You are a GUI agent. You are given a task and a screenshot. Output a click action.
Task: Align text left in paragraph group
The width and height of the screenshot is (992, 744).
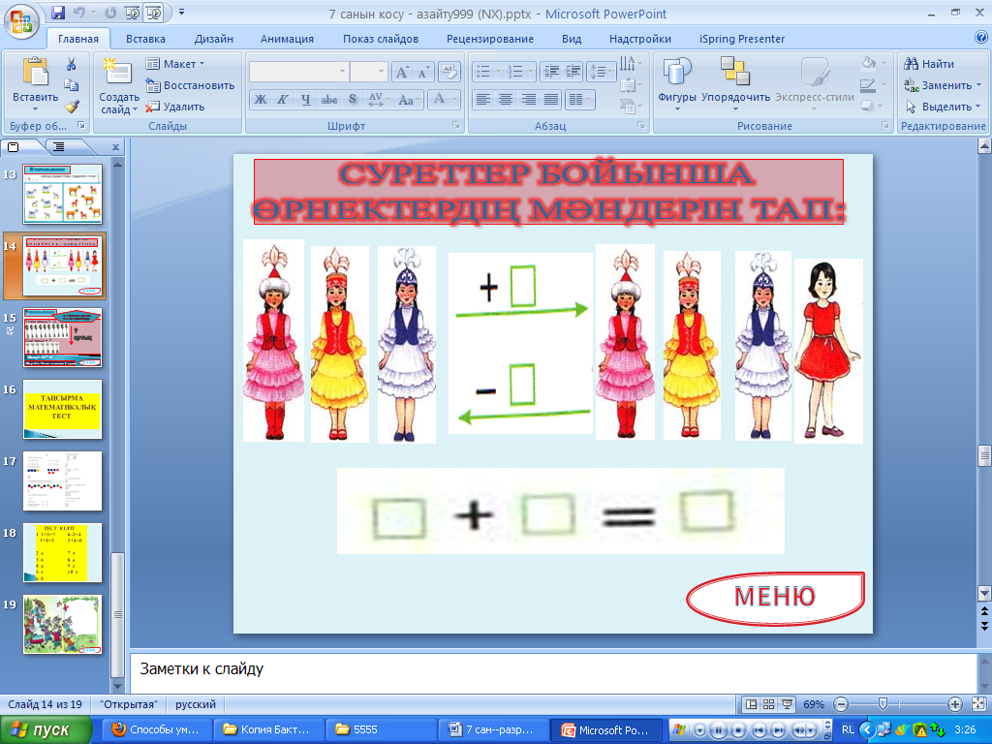[x=483, y=100]
